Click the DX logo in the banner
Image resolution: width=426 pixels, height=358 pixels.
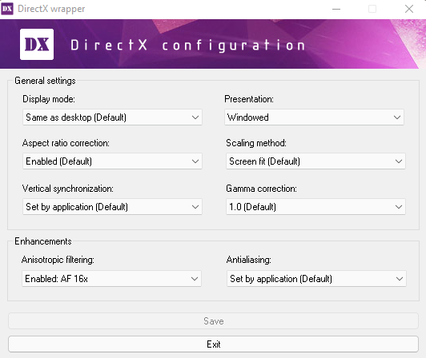coord(37,44)
